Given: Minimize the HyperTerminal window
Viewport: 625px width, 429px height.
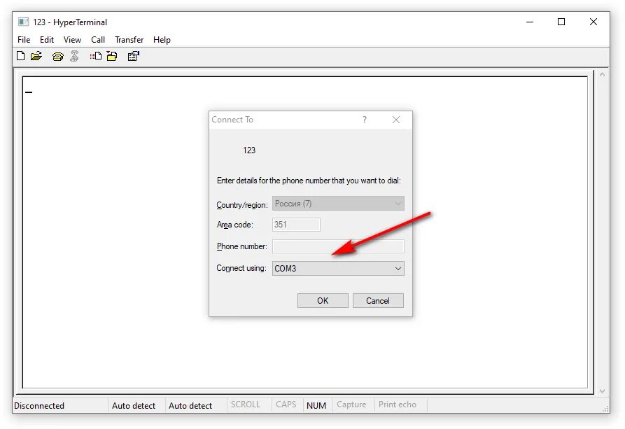Looking at the screenshot, I should pyautogui.click(x=530, y=22).
